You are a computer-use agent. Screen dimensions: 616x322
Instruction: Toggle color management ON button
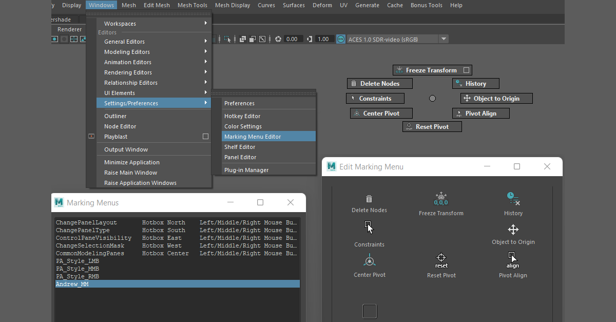point(340,39)
